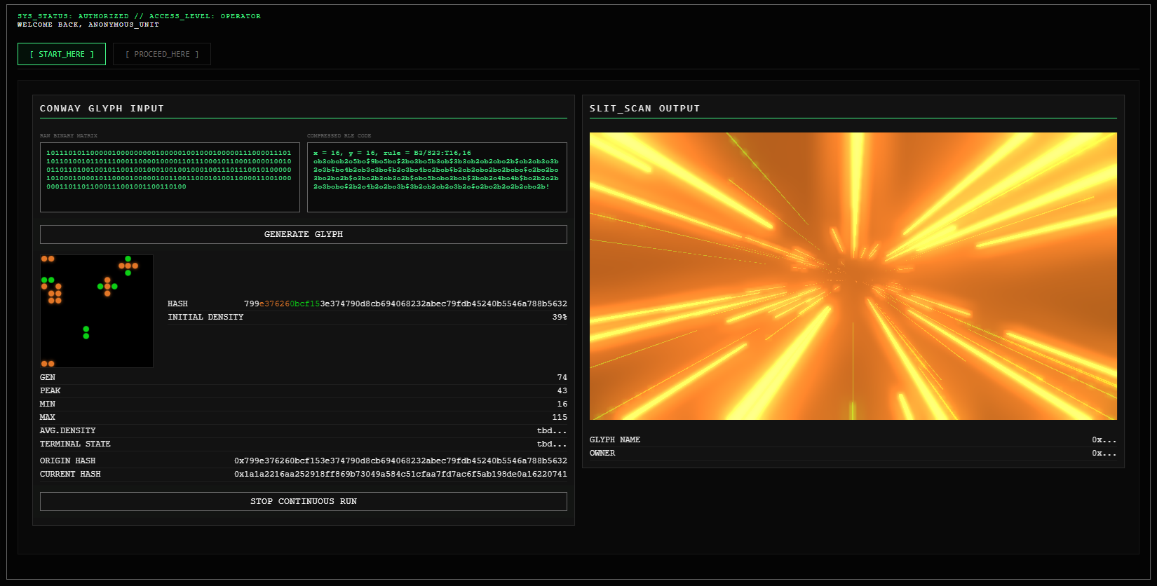The width and height of the screenshot is (1157, 586).
Task: Select the ORIGIN HASH value
Action: pyautogui.click(x=400, y=461)
